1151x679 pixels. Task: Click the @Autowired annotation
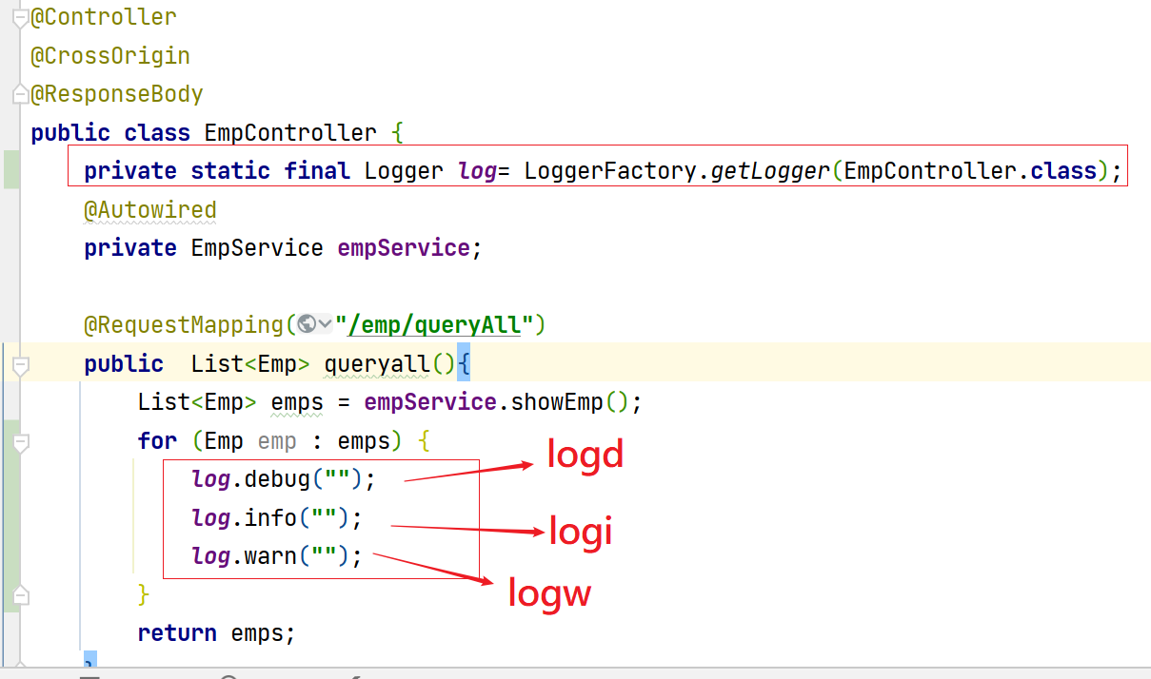[x=150, y=210]
